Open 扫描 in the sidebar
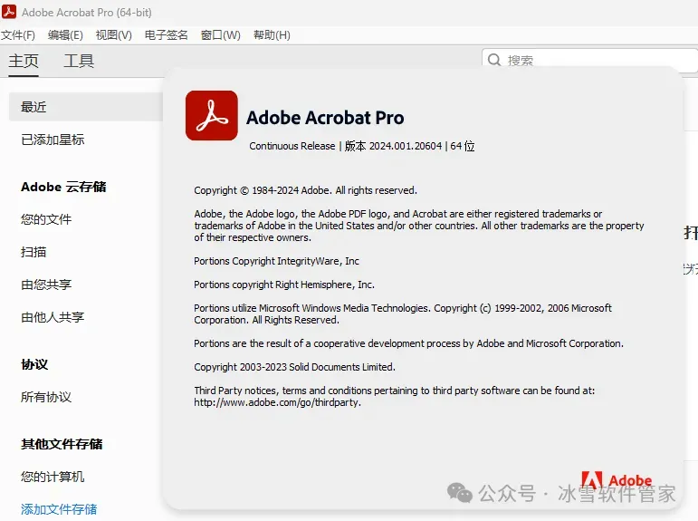Viewport: 698px width, 521px height. pyautogui.click(x=33, y=252)
